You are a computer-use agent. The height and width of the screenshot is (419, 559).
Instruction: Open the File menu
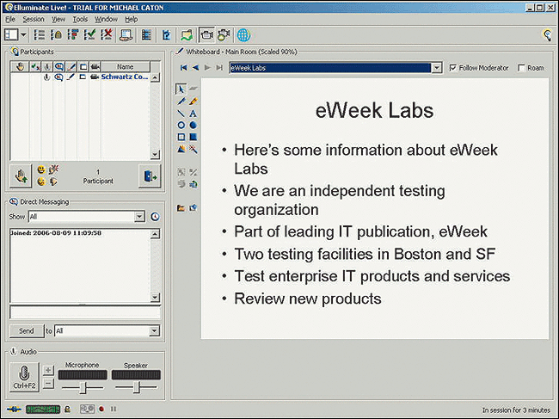(10, 19)
